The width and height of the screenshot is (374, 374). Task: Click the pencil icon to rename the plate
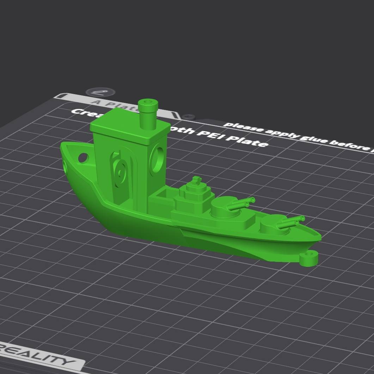point(100,92)
